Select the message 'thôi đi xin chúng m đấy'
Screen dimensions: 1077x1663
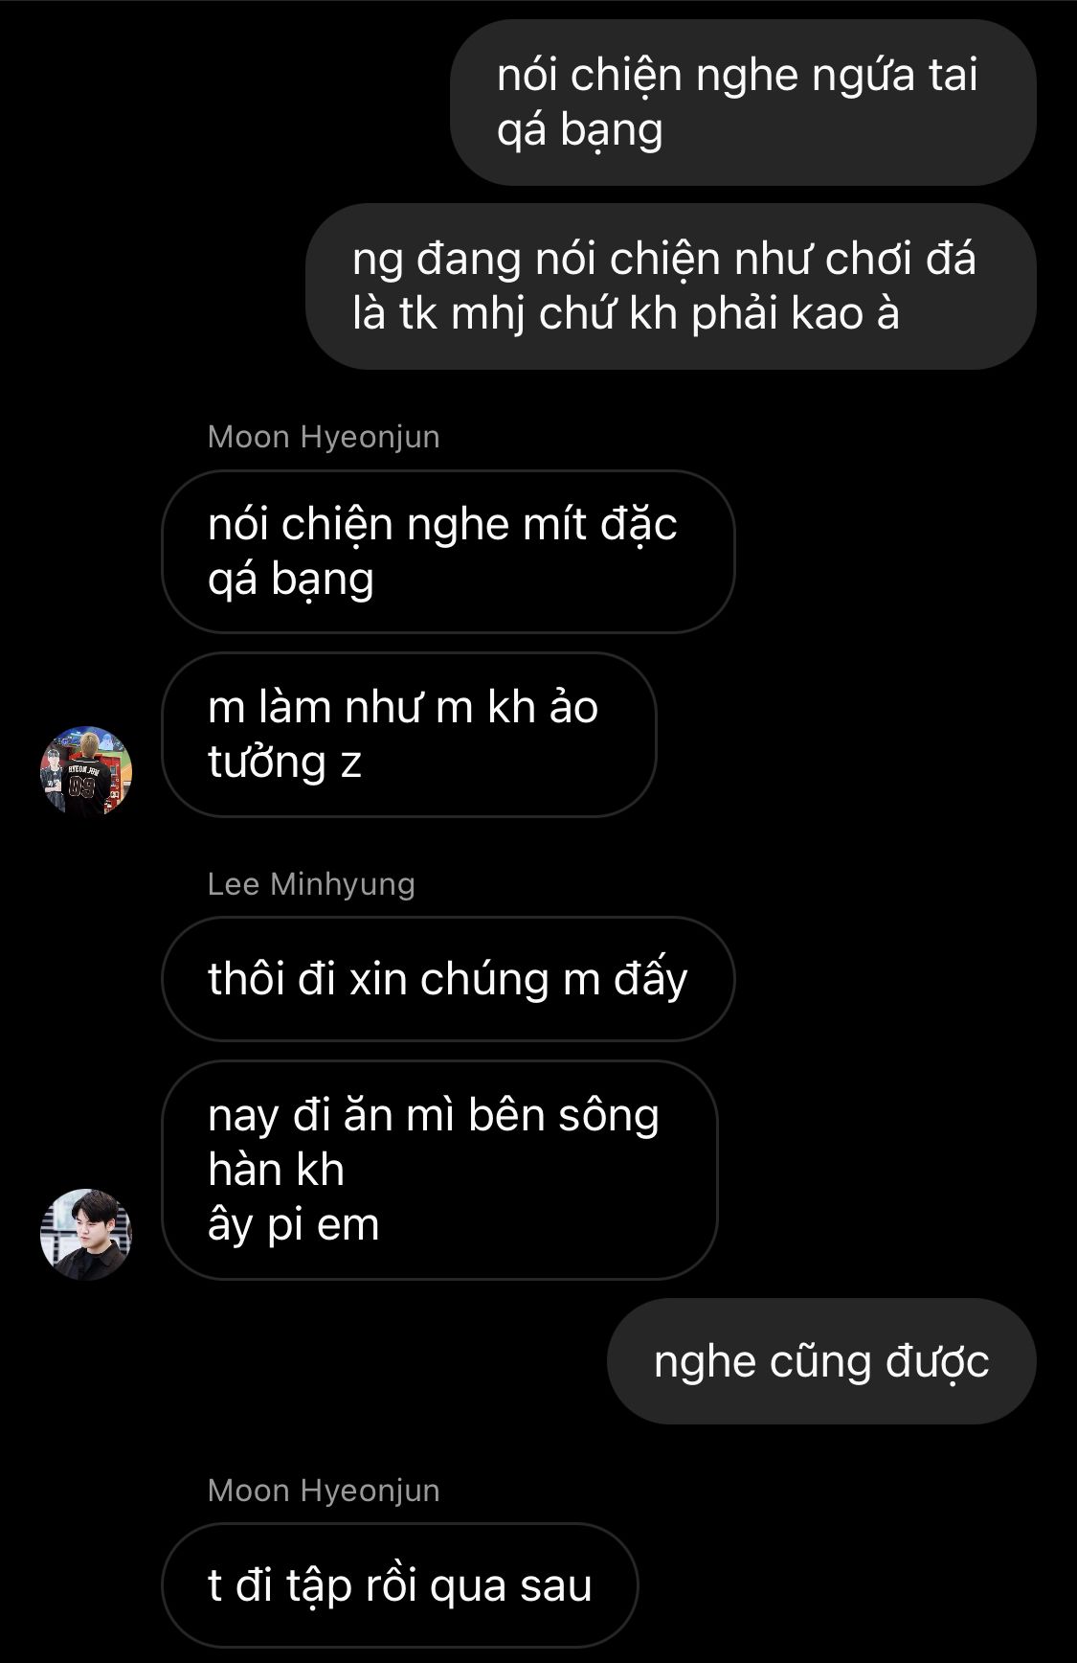tap(448, 979)
